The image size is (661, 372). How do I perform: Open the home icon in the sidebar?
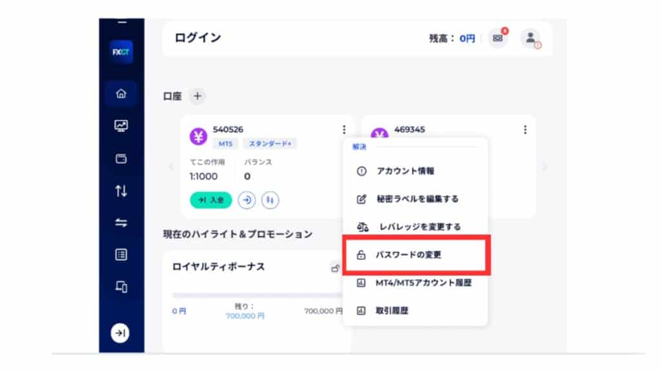point(121,94)
